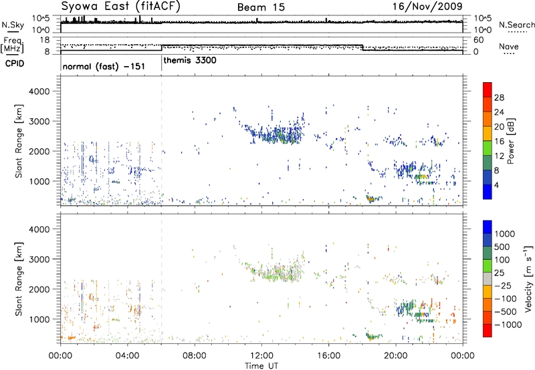
Task: Click the 2000 km tick of the velocity panel
Action: click(x=39, y=289)
